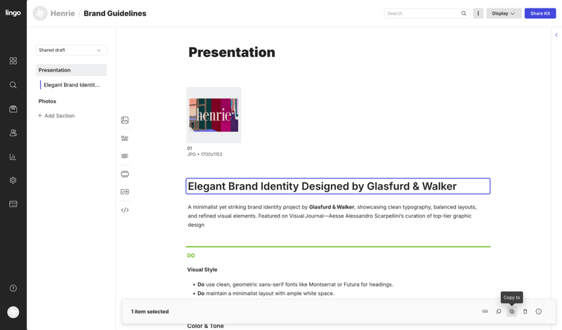Click the Share Kit button

pyautogui.click(x=540, y=13)
